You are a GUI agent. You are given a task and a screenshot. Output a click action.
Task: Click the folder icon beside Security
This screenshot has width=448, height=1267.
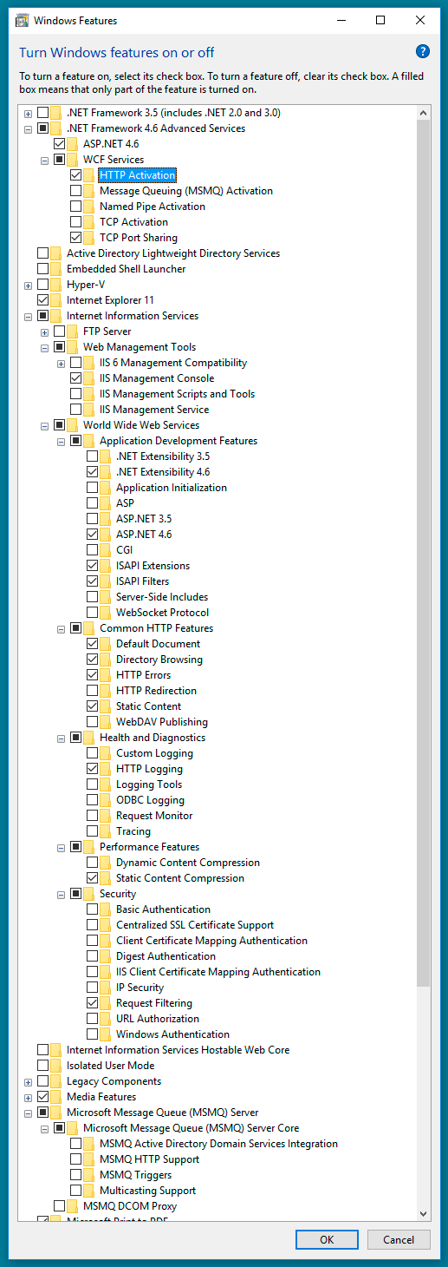tap(89, 894)
